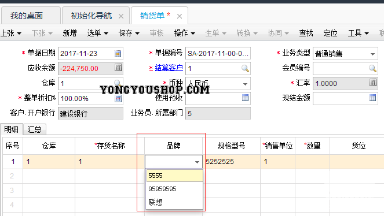The image size is (384, 216).
Task: Open grid icon in 使用预收 field
Action: pyautogui.click(x=245, y=98)
